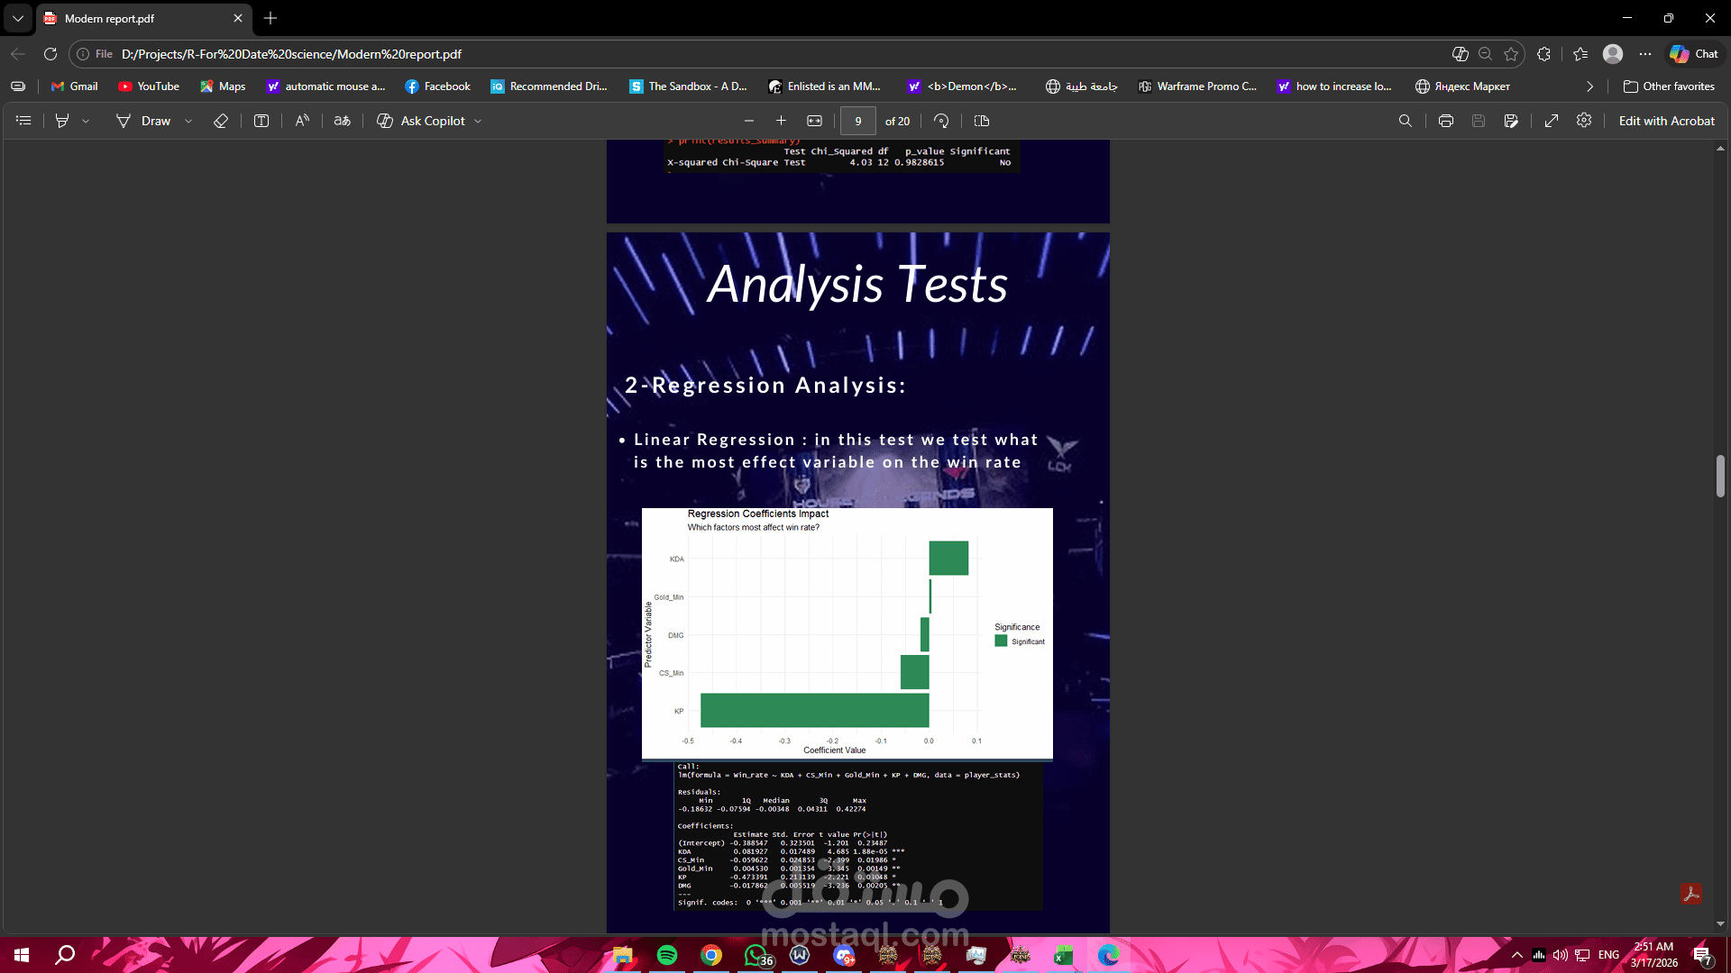1731x973 pixels.
Task: Expand the Ask Copilot dropdown arrow
Action: (478, 121)
